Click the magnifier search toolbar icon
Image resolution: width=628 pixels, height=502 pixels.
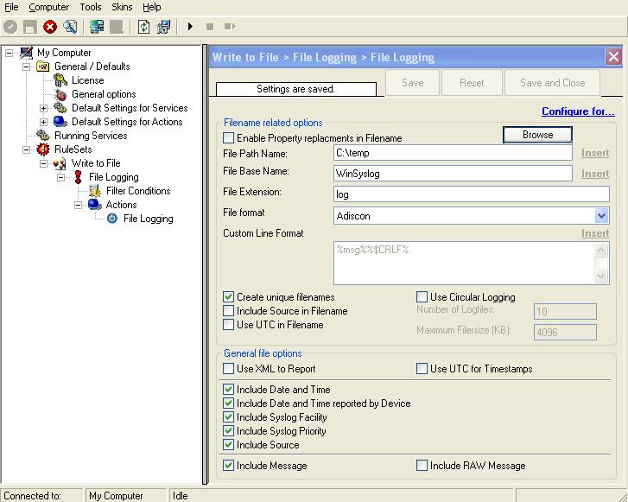[x=70, y=27]
